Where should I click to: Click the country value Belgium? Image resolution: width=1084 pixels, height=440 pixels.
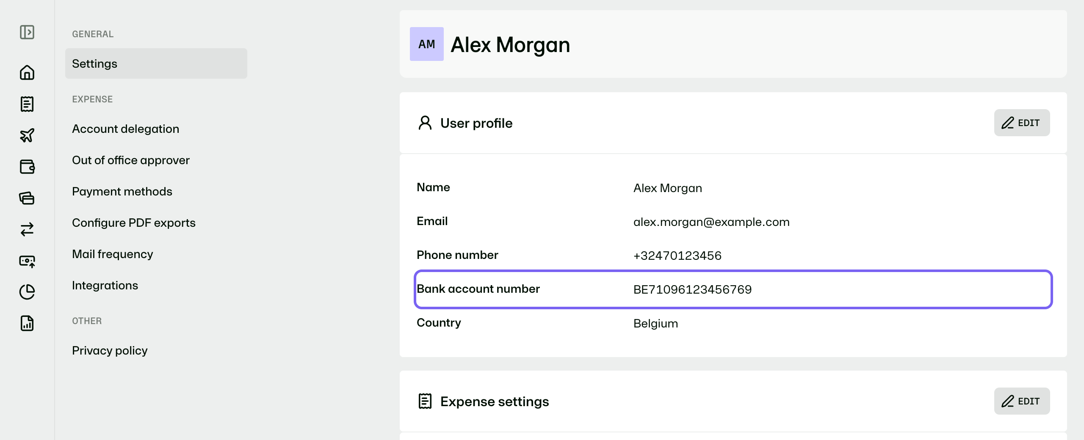coord(655,323)
